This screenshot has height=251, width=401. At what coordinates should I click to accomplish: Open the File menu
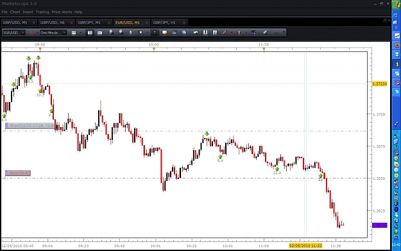4,12
